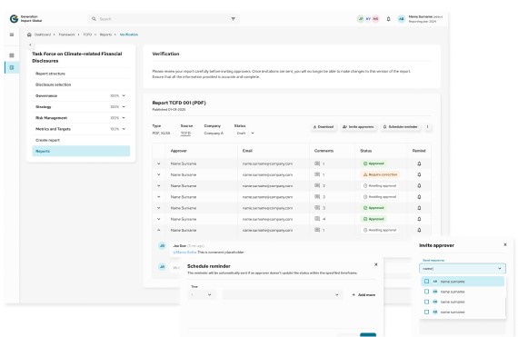Open the notifications bell in the header
Screen dimensions: 518x337
pos(389,19)
